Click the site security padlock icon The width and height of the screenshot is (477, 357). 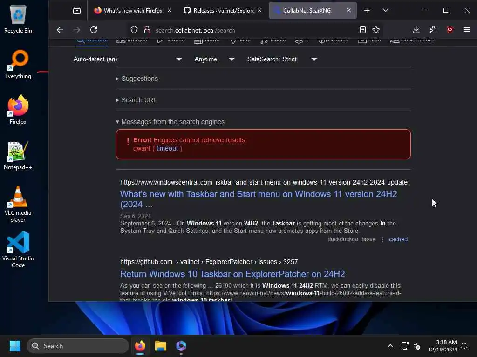147,30
